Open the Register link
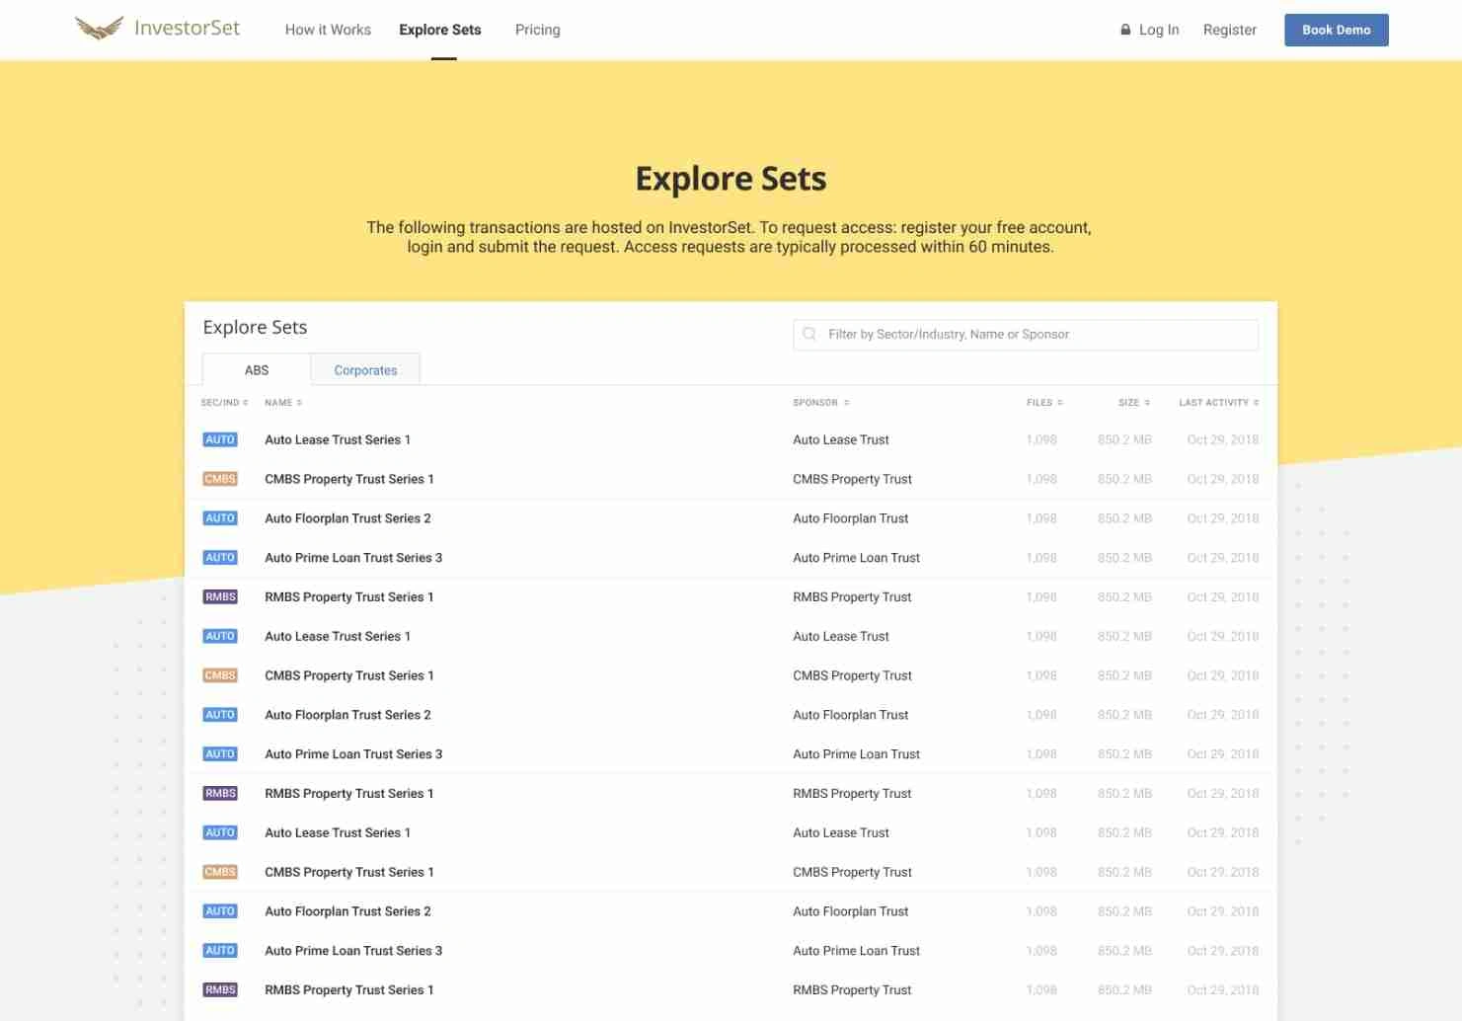This screenshot has height=1021, width=1462. coord(1229,30)
